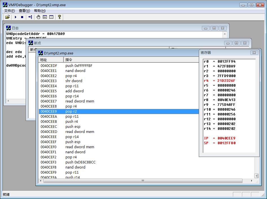The image size is (267, 199).
Task: Click log window horizontal scroll left arrow
Action: [x=8, y=101]
